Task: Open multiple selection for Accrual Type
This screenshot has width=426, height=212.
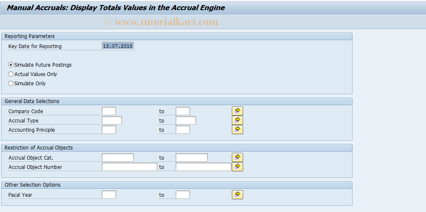Action: pos(237,120)
